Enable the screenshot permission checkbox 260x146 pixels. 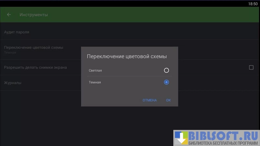251,68
